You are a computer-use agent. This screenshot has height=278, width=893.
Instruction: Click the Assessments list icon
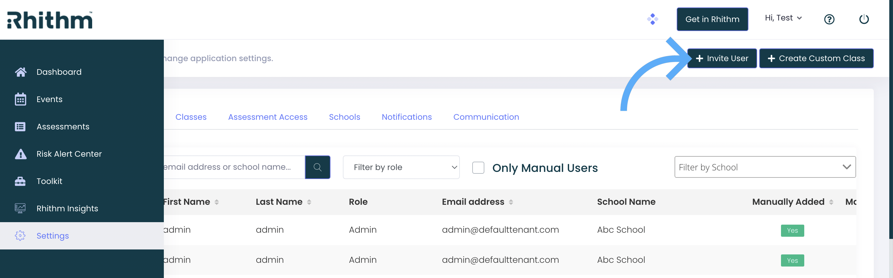pos(20,127)
